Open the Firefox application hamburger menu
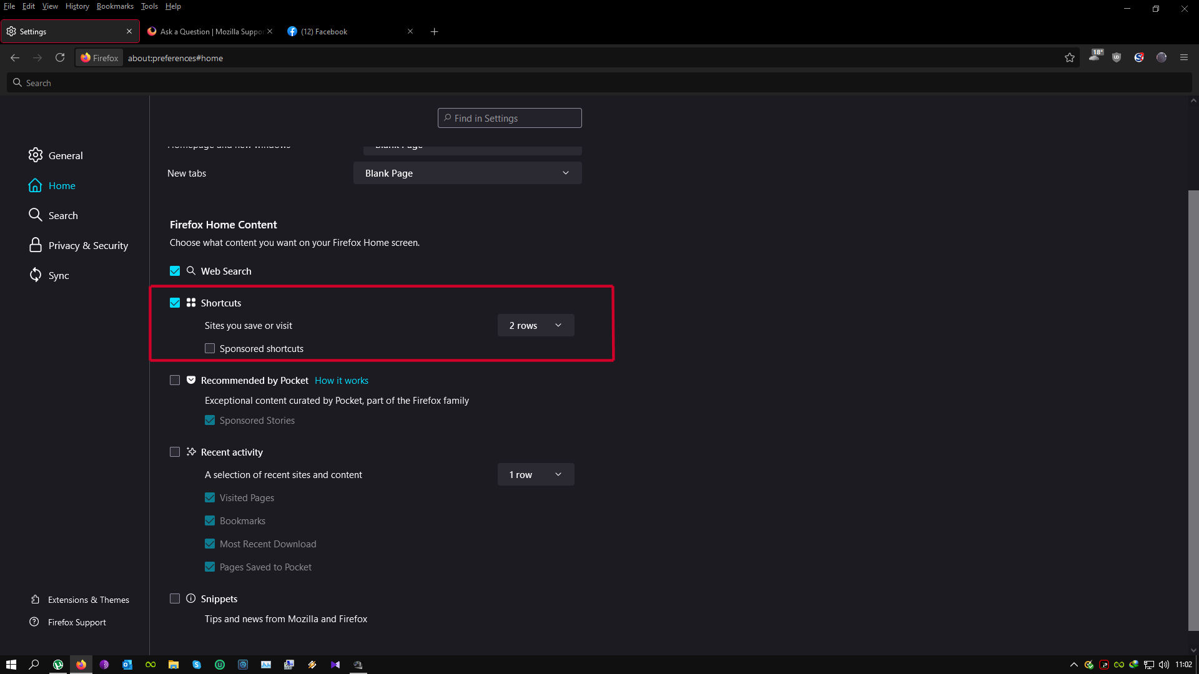Viewport: 1199px width, 674px height. [1183, 57]
